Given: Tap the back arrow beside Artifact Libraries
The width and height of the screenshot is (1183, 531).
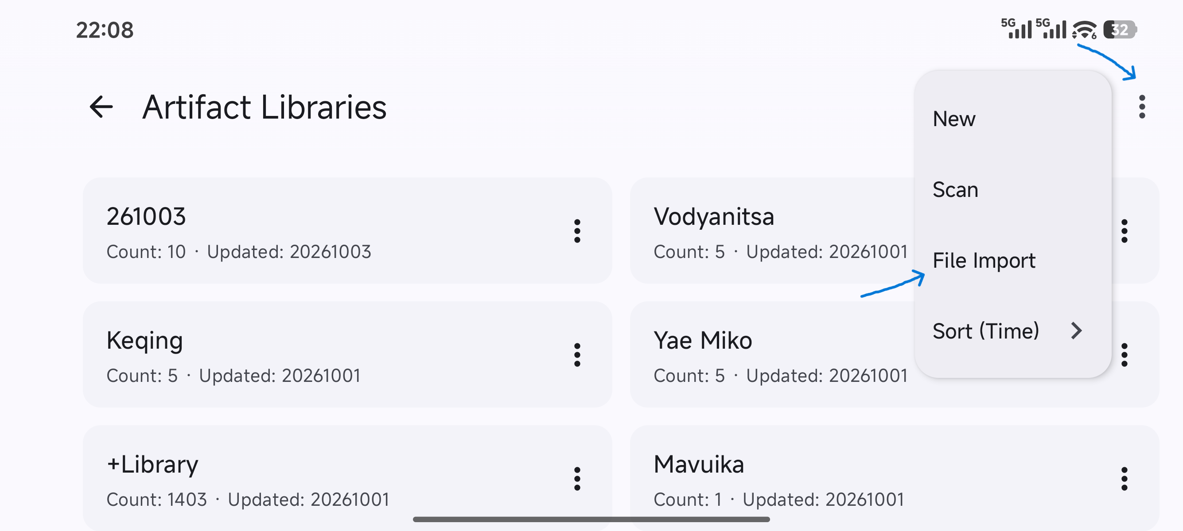Looking at the screenshot, I should pos(101,107).
